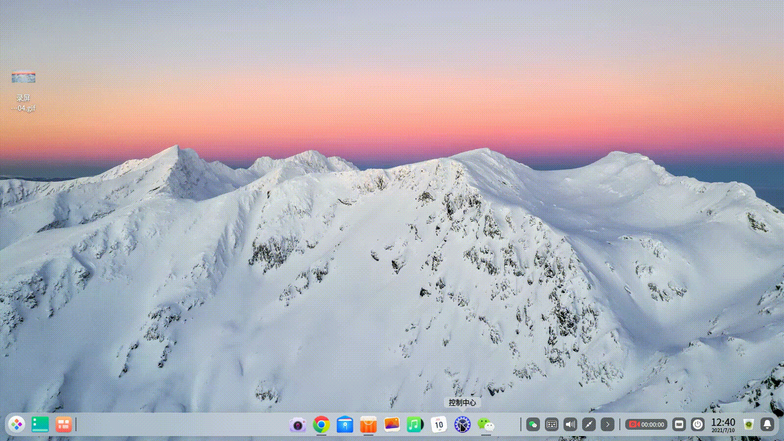This screenshot has height=441, width=784.
Task: Open Google Chrome from the dock
Action: tap(321, 424)
